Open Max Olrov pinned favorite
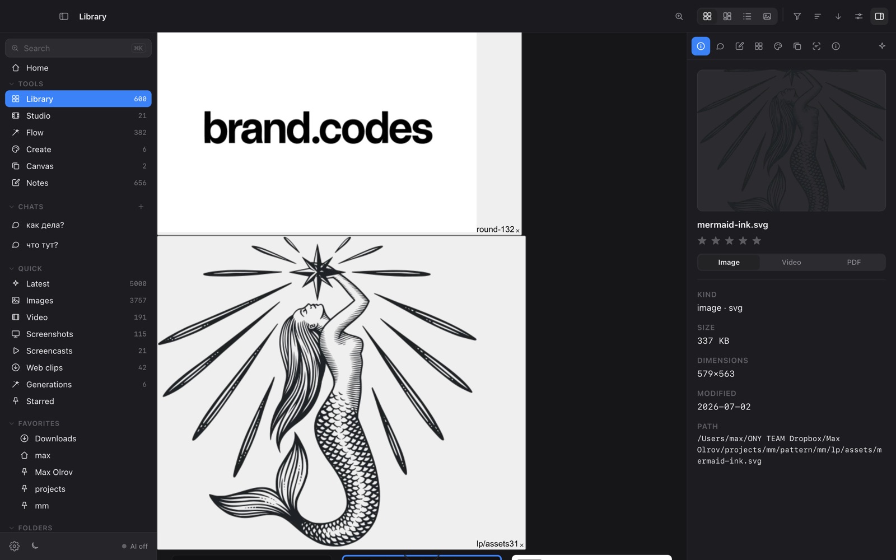 click(x=78, y=472)
